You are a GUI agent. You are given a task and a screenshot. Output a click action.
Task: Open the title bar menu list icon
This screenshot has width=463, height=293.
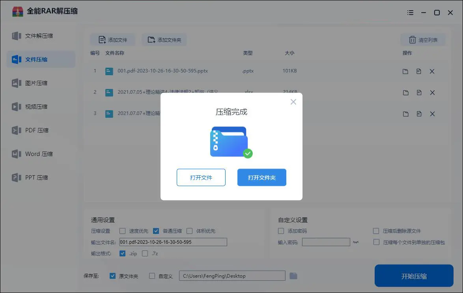(410, 13)
